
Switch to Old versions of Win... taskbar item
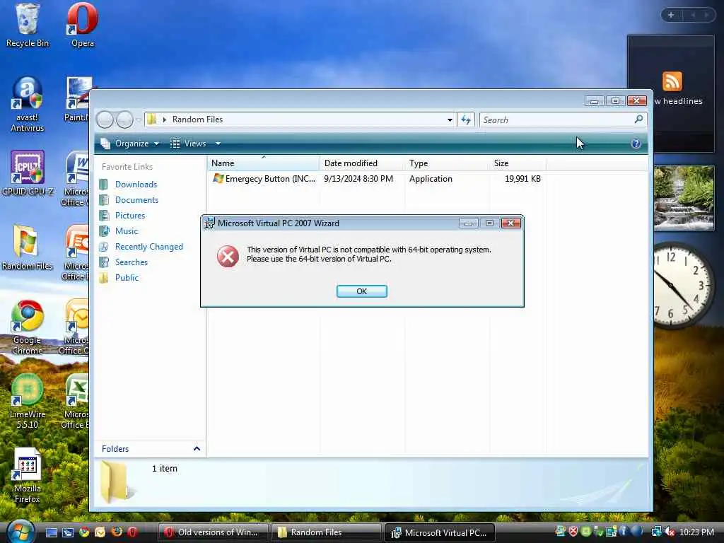(x=214, y=532)
